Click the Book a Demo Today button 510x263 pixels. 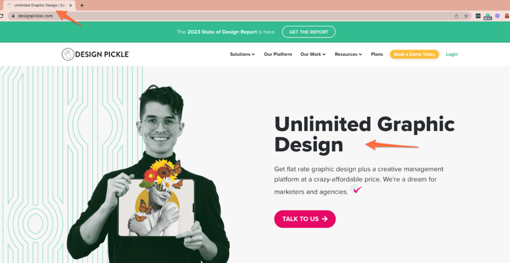click(414, 54)
